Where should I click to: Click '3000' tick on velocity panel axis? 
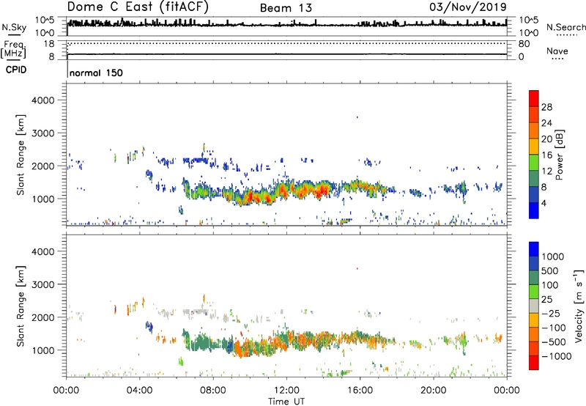pos(42,284)
